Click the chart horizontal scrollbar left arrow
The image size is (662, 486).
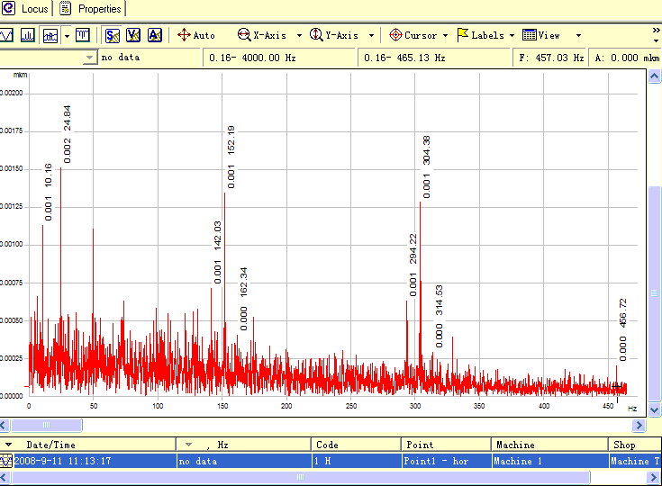(x=4, y=425)
